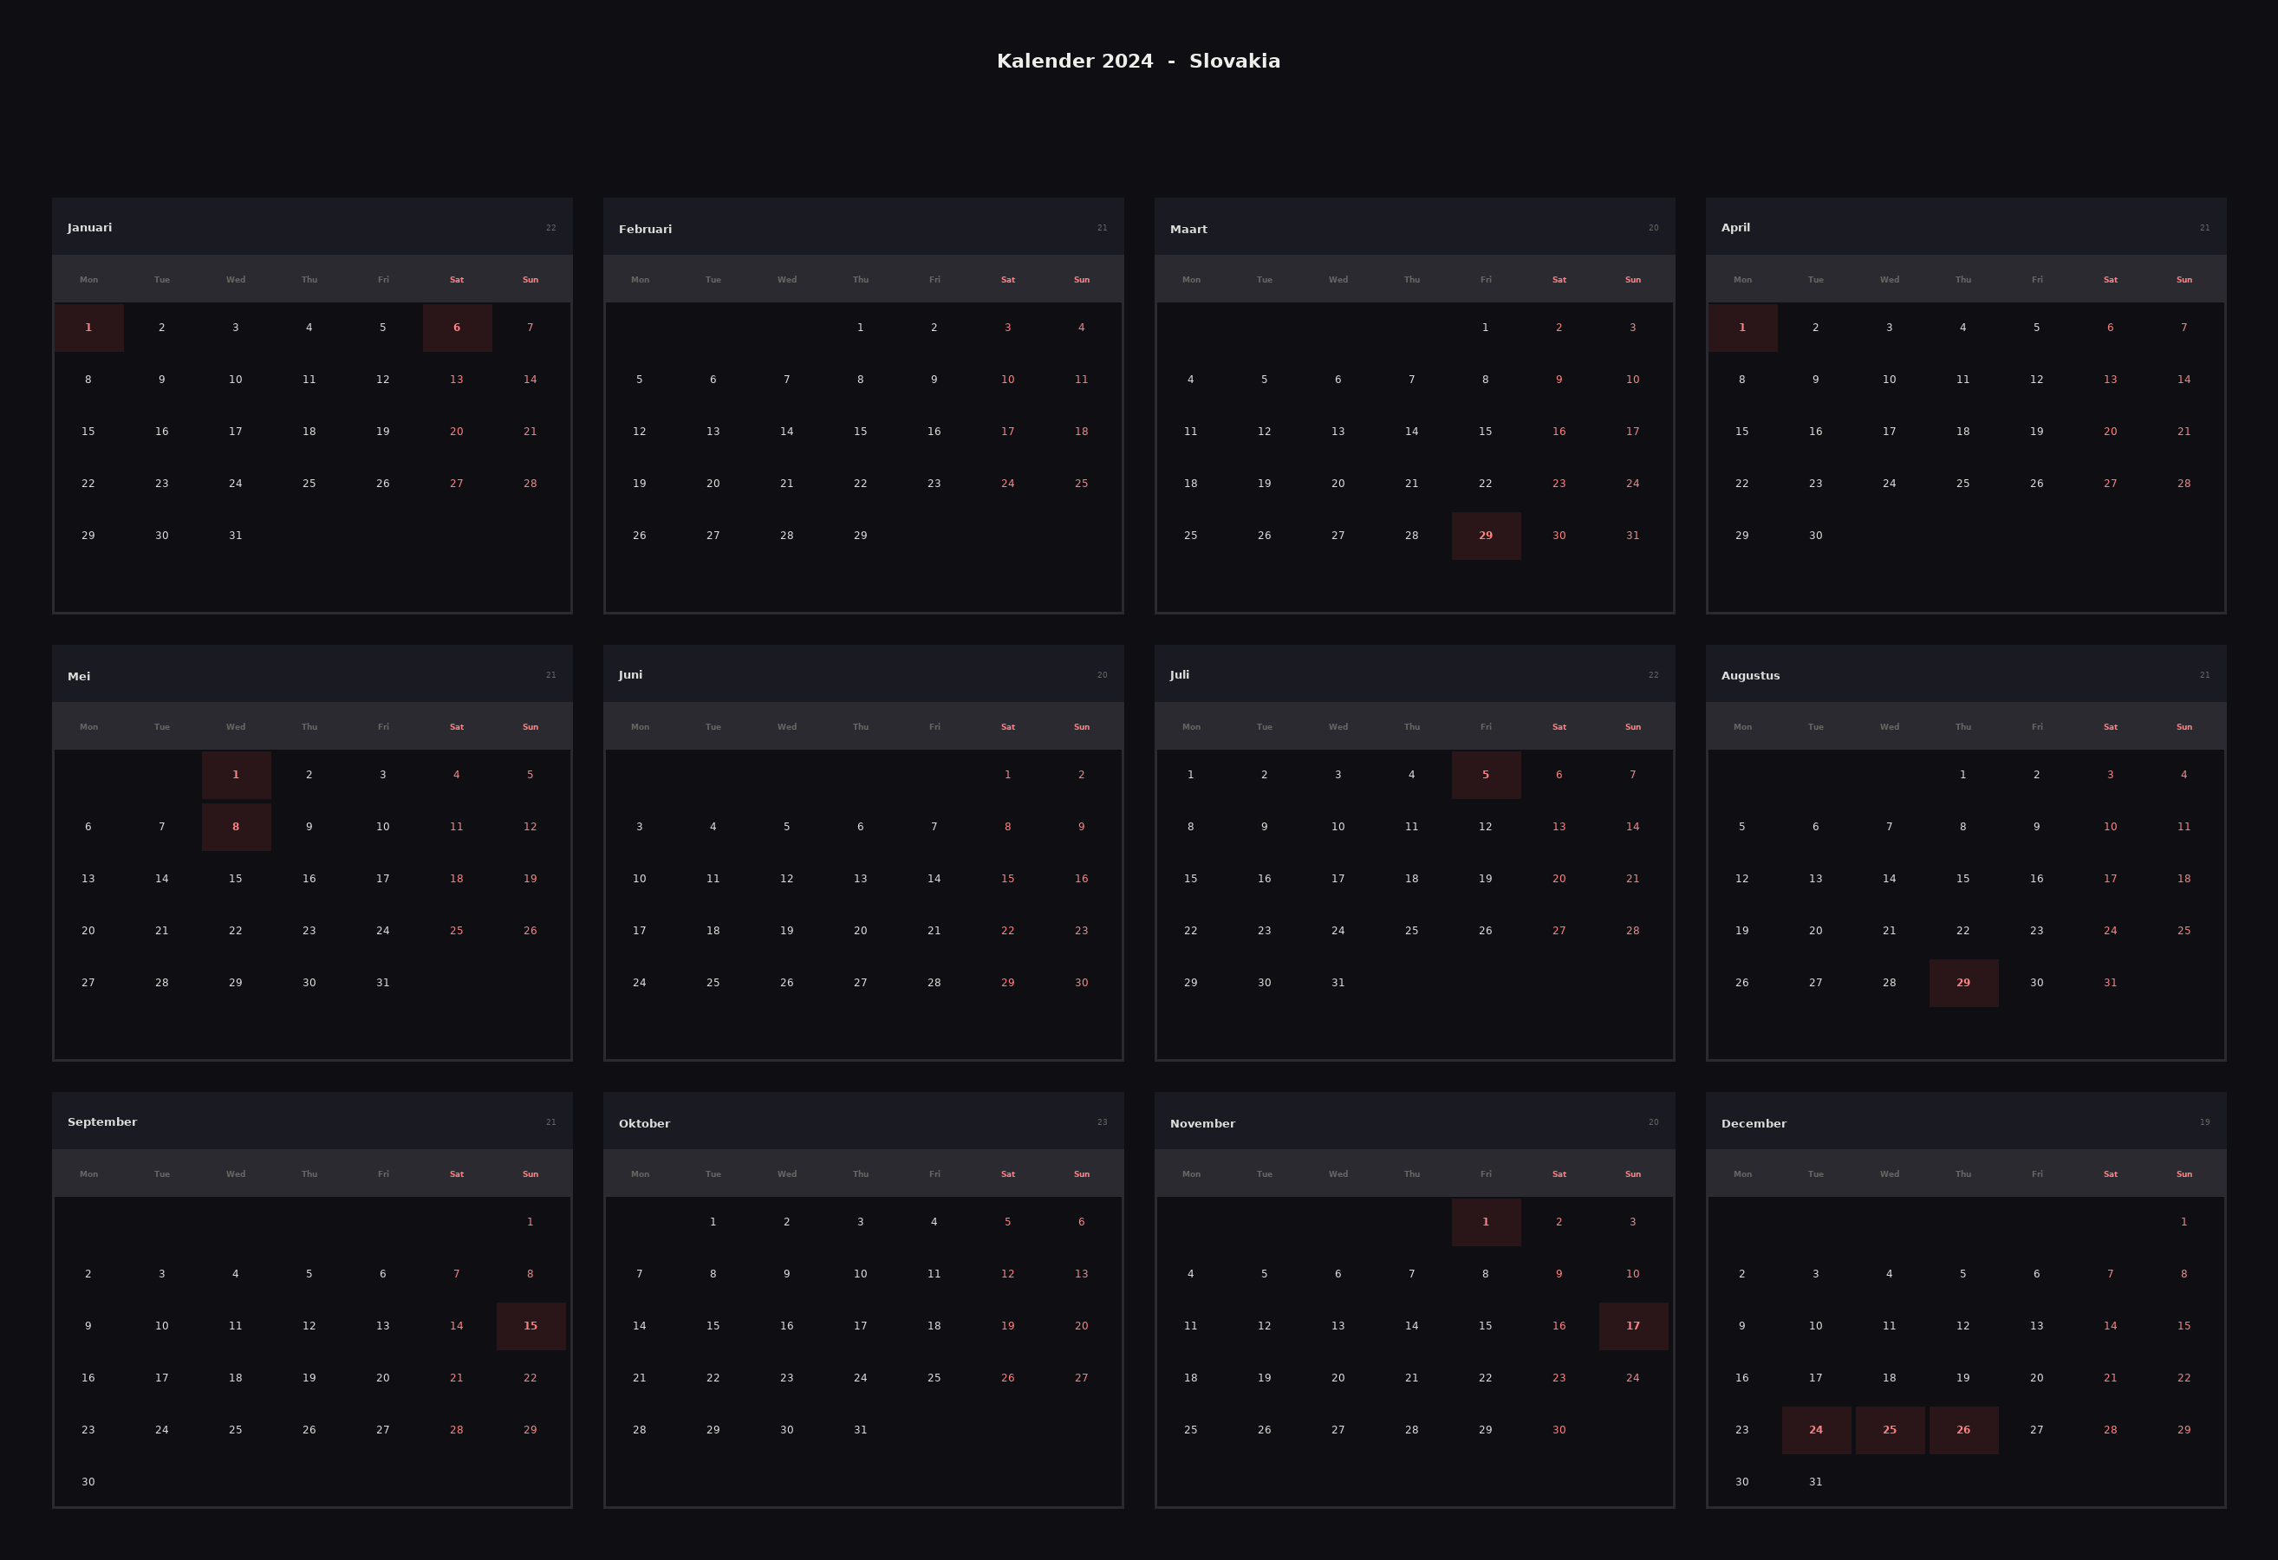This screenshot has height=1560, width=2278.
Task: Select highlighted May 8 in Mei
Action: pyautogui.click(x=237, y=827)
